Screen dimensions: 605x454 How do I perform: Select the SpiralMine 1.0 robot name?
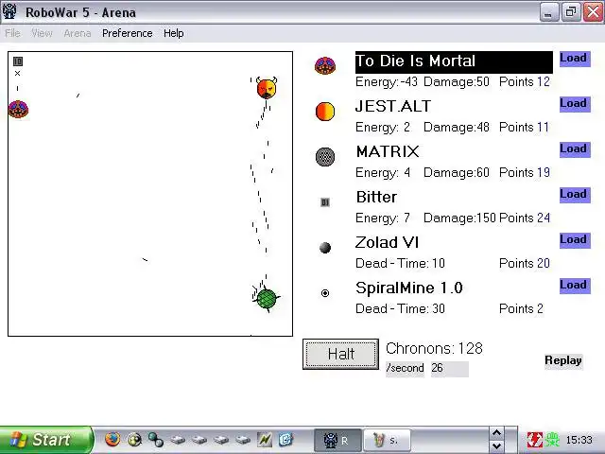pyautogui.click(x=409, y=288)
